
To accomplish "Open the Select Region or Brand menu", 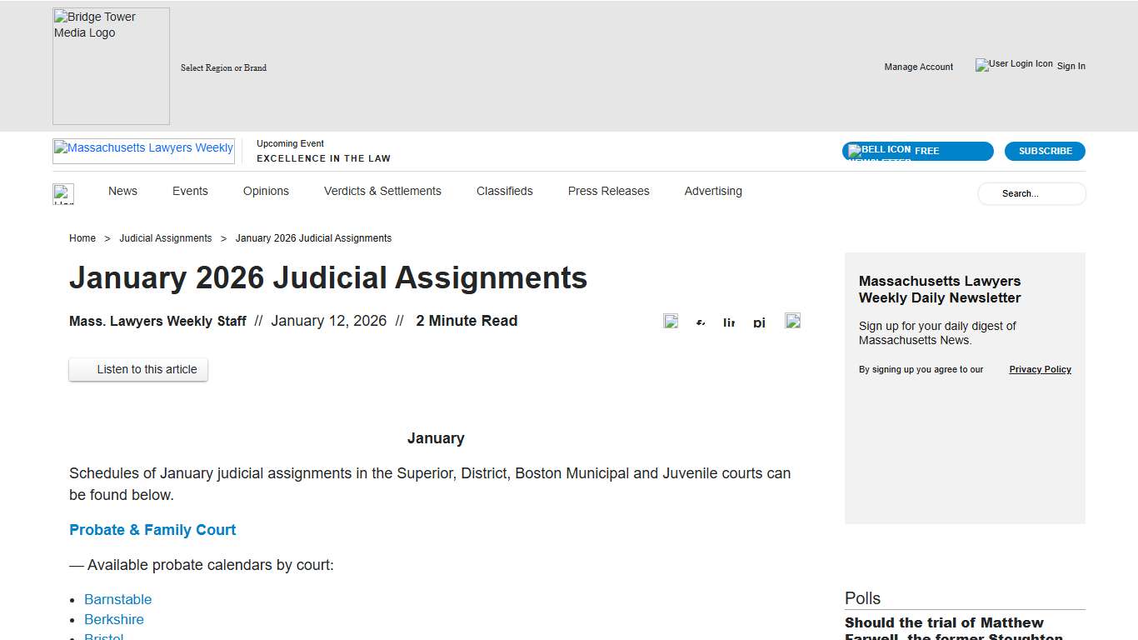I will pyautogui.click(x=223, y=67).
